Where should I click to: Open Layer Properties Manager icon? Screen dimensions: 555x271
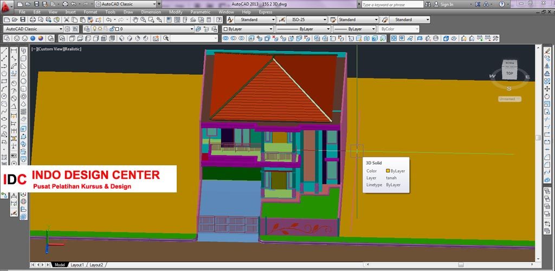tap(86, 29)
